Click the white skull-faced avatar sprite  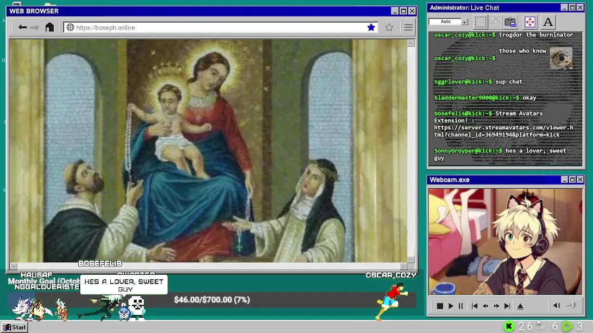pyautogui.click(x=136, y=308)
